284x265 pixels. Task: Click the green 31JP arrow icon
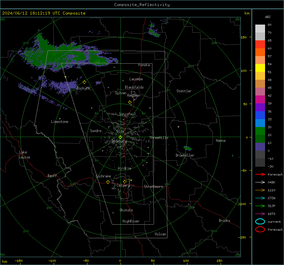pyautogui.click(x=260, y=206)
